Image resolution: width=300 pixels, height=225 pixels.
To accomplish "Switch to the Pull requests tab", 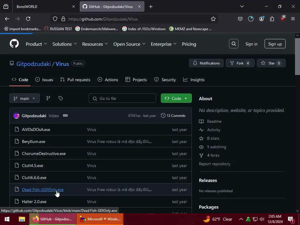I will click(x=75, y=80).
